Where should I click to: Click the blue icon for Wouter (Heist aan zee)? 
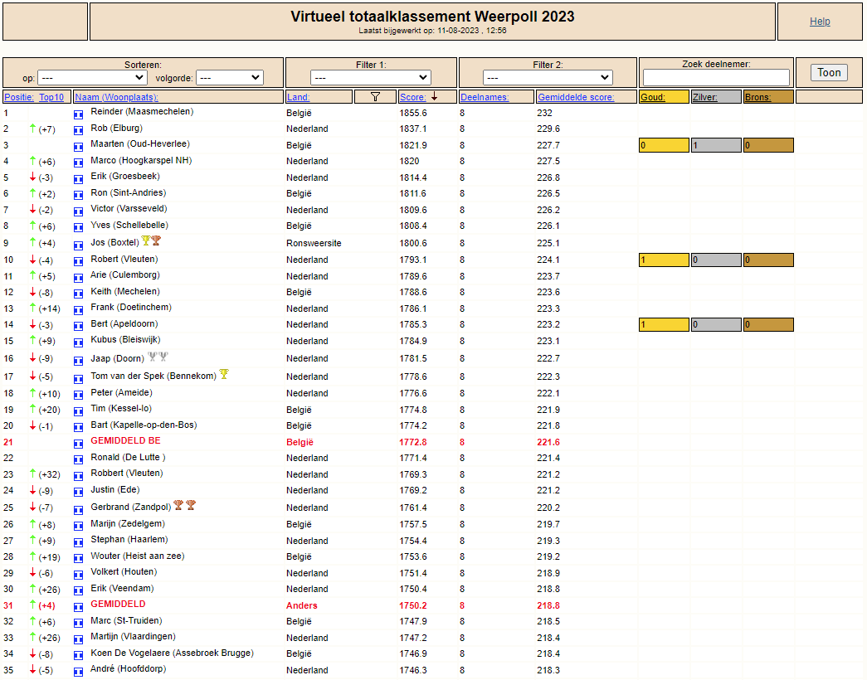click(79, 557)
